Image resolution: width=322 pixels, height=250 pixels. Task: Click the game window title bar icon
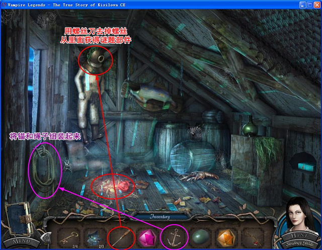tap(4, 5)
